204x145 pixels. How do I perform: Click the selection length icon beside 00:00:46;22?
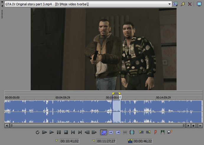(130, 141)
